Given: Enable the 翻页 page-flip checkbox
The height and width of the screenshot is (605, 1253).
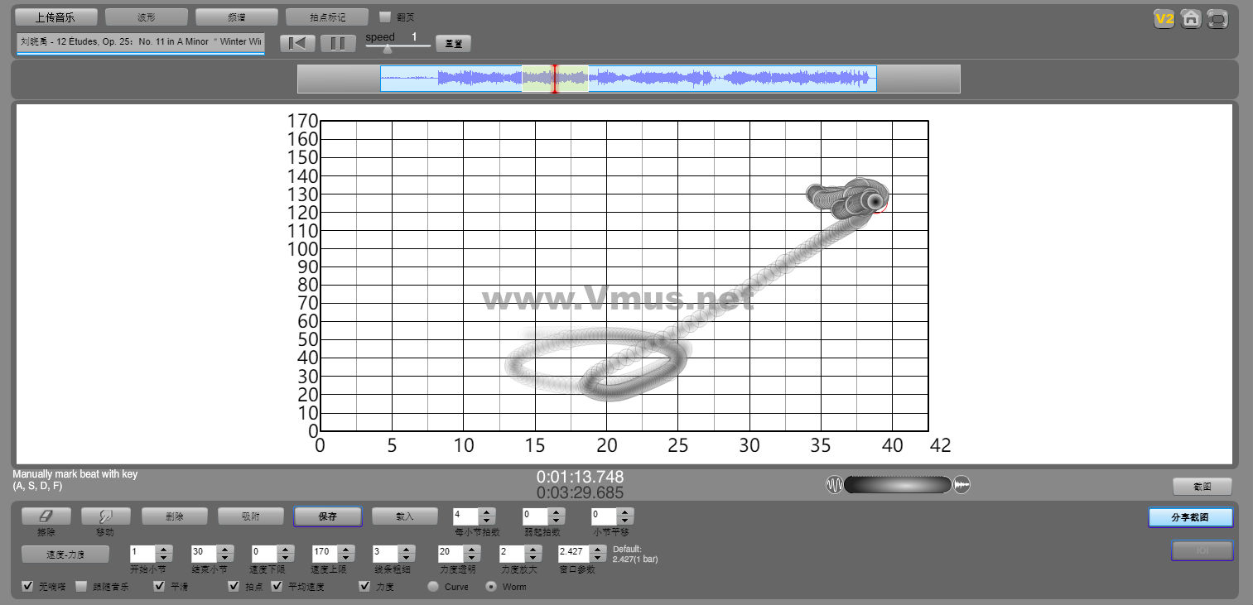Looking at the screenshot, I should pos(385,17).
